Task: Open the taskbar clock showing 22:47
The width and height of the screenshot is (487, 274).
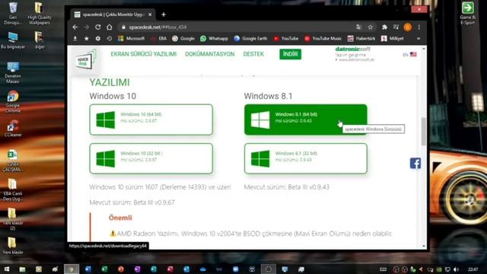Action: pos(473,269)
